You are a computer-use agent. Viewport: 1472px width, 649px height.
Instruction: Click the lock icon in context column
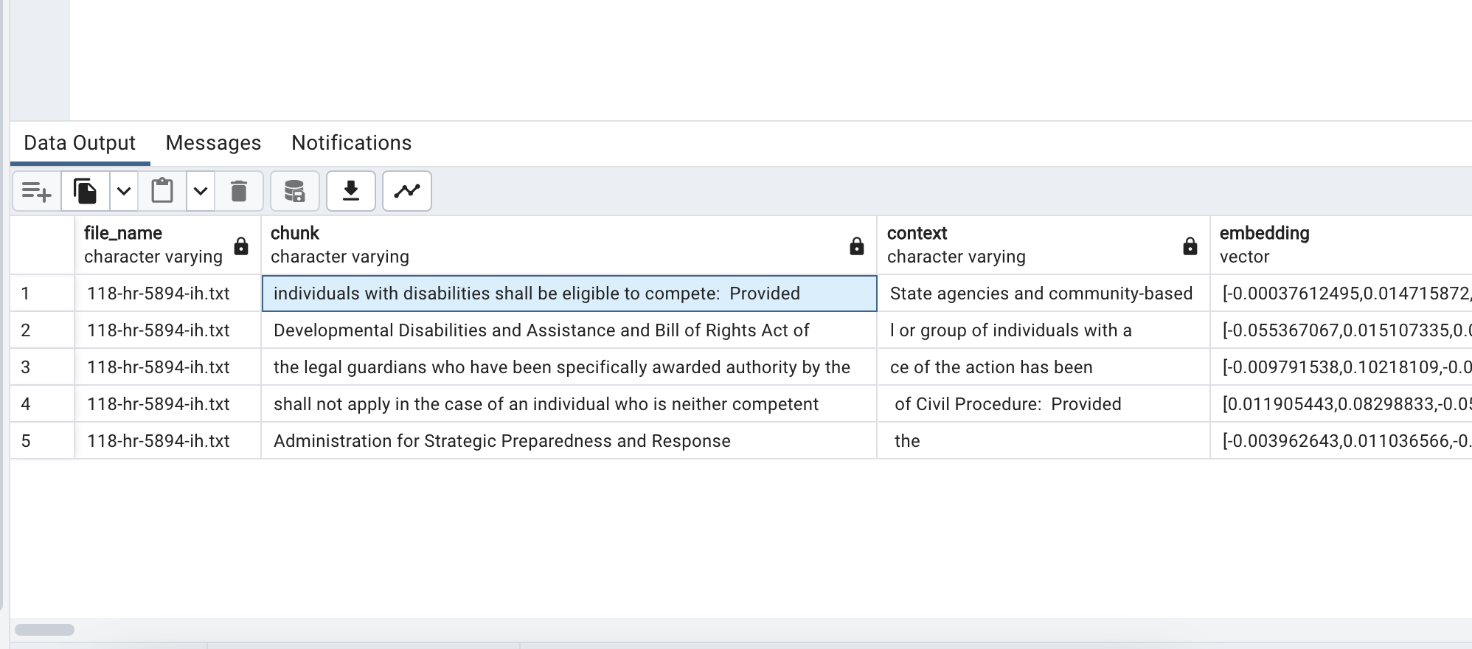[x=1190, y=246]
